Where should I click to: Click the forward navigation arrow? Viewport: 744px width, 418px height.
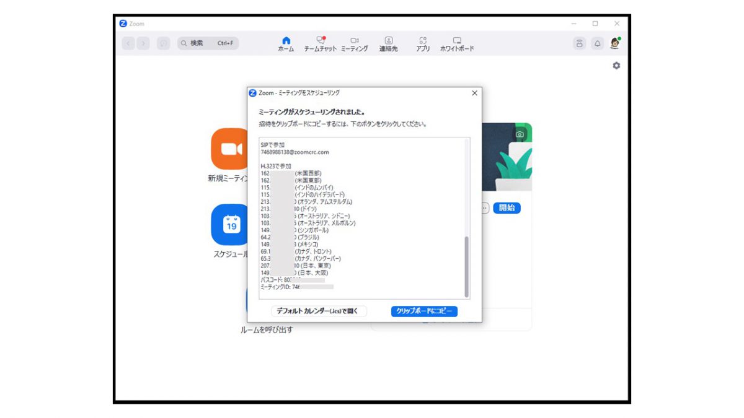[143, 43]
